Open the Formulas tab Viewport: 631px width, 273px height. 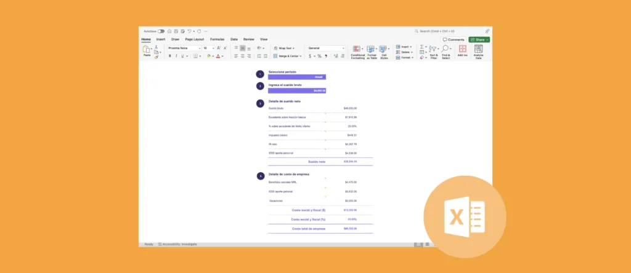(x=218, y=39)
